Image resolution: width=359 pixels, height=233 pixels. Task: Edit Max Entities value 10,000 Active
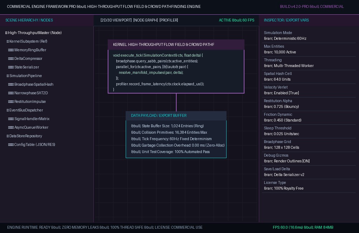tap(280, 52)
